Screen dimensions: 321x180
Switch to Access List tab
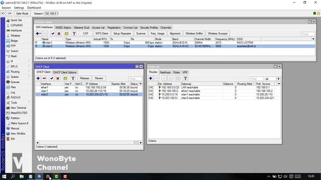click(x=98, y=27)
